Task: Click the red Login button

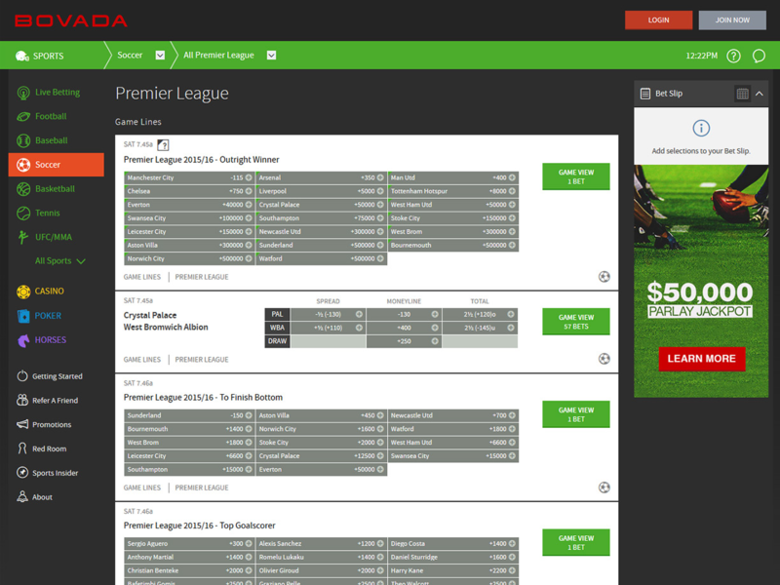Action: coord(659,20)
